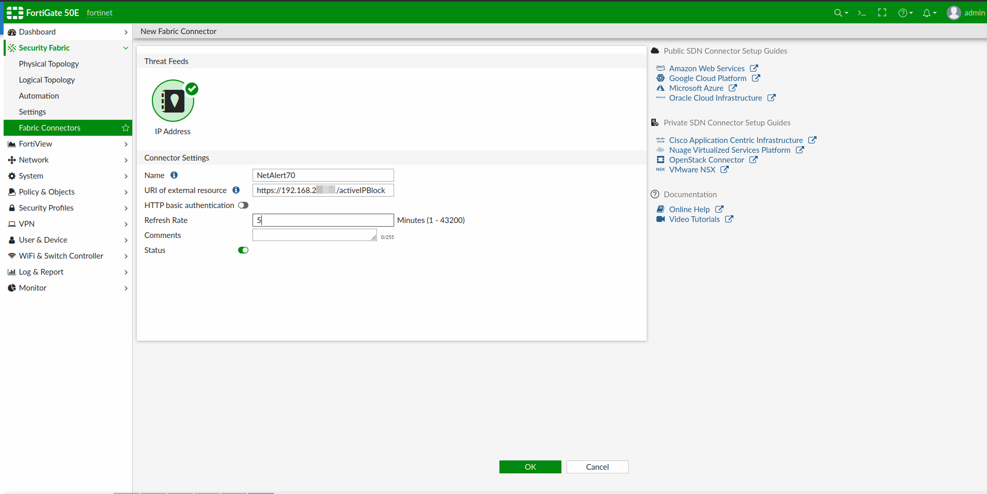Open VMware NSX guide link
987x494 pixels.
tap(692, 169)
